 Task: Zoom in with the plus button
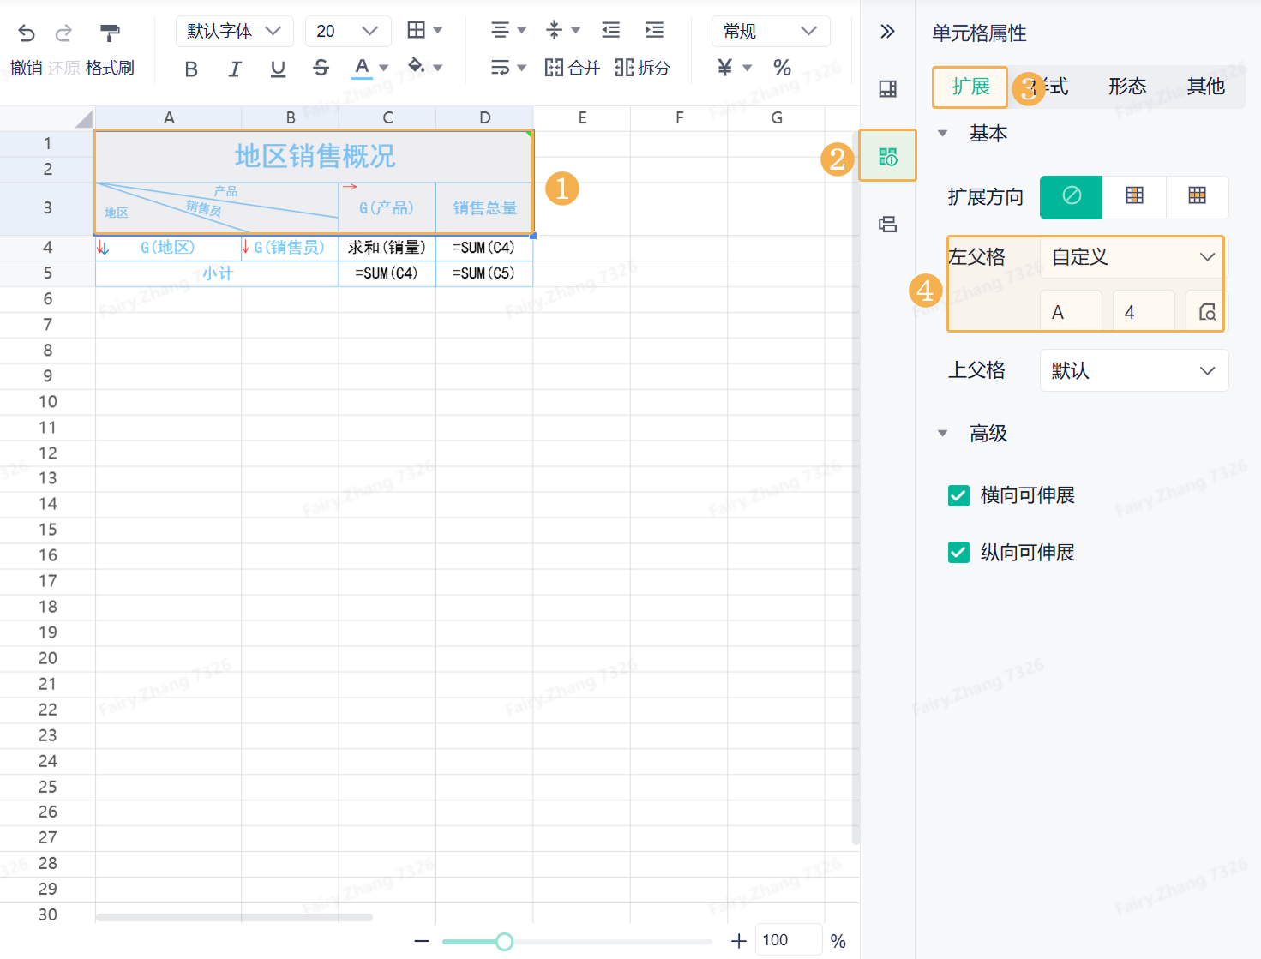pos(738,941)
